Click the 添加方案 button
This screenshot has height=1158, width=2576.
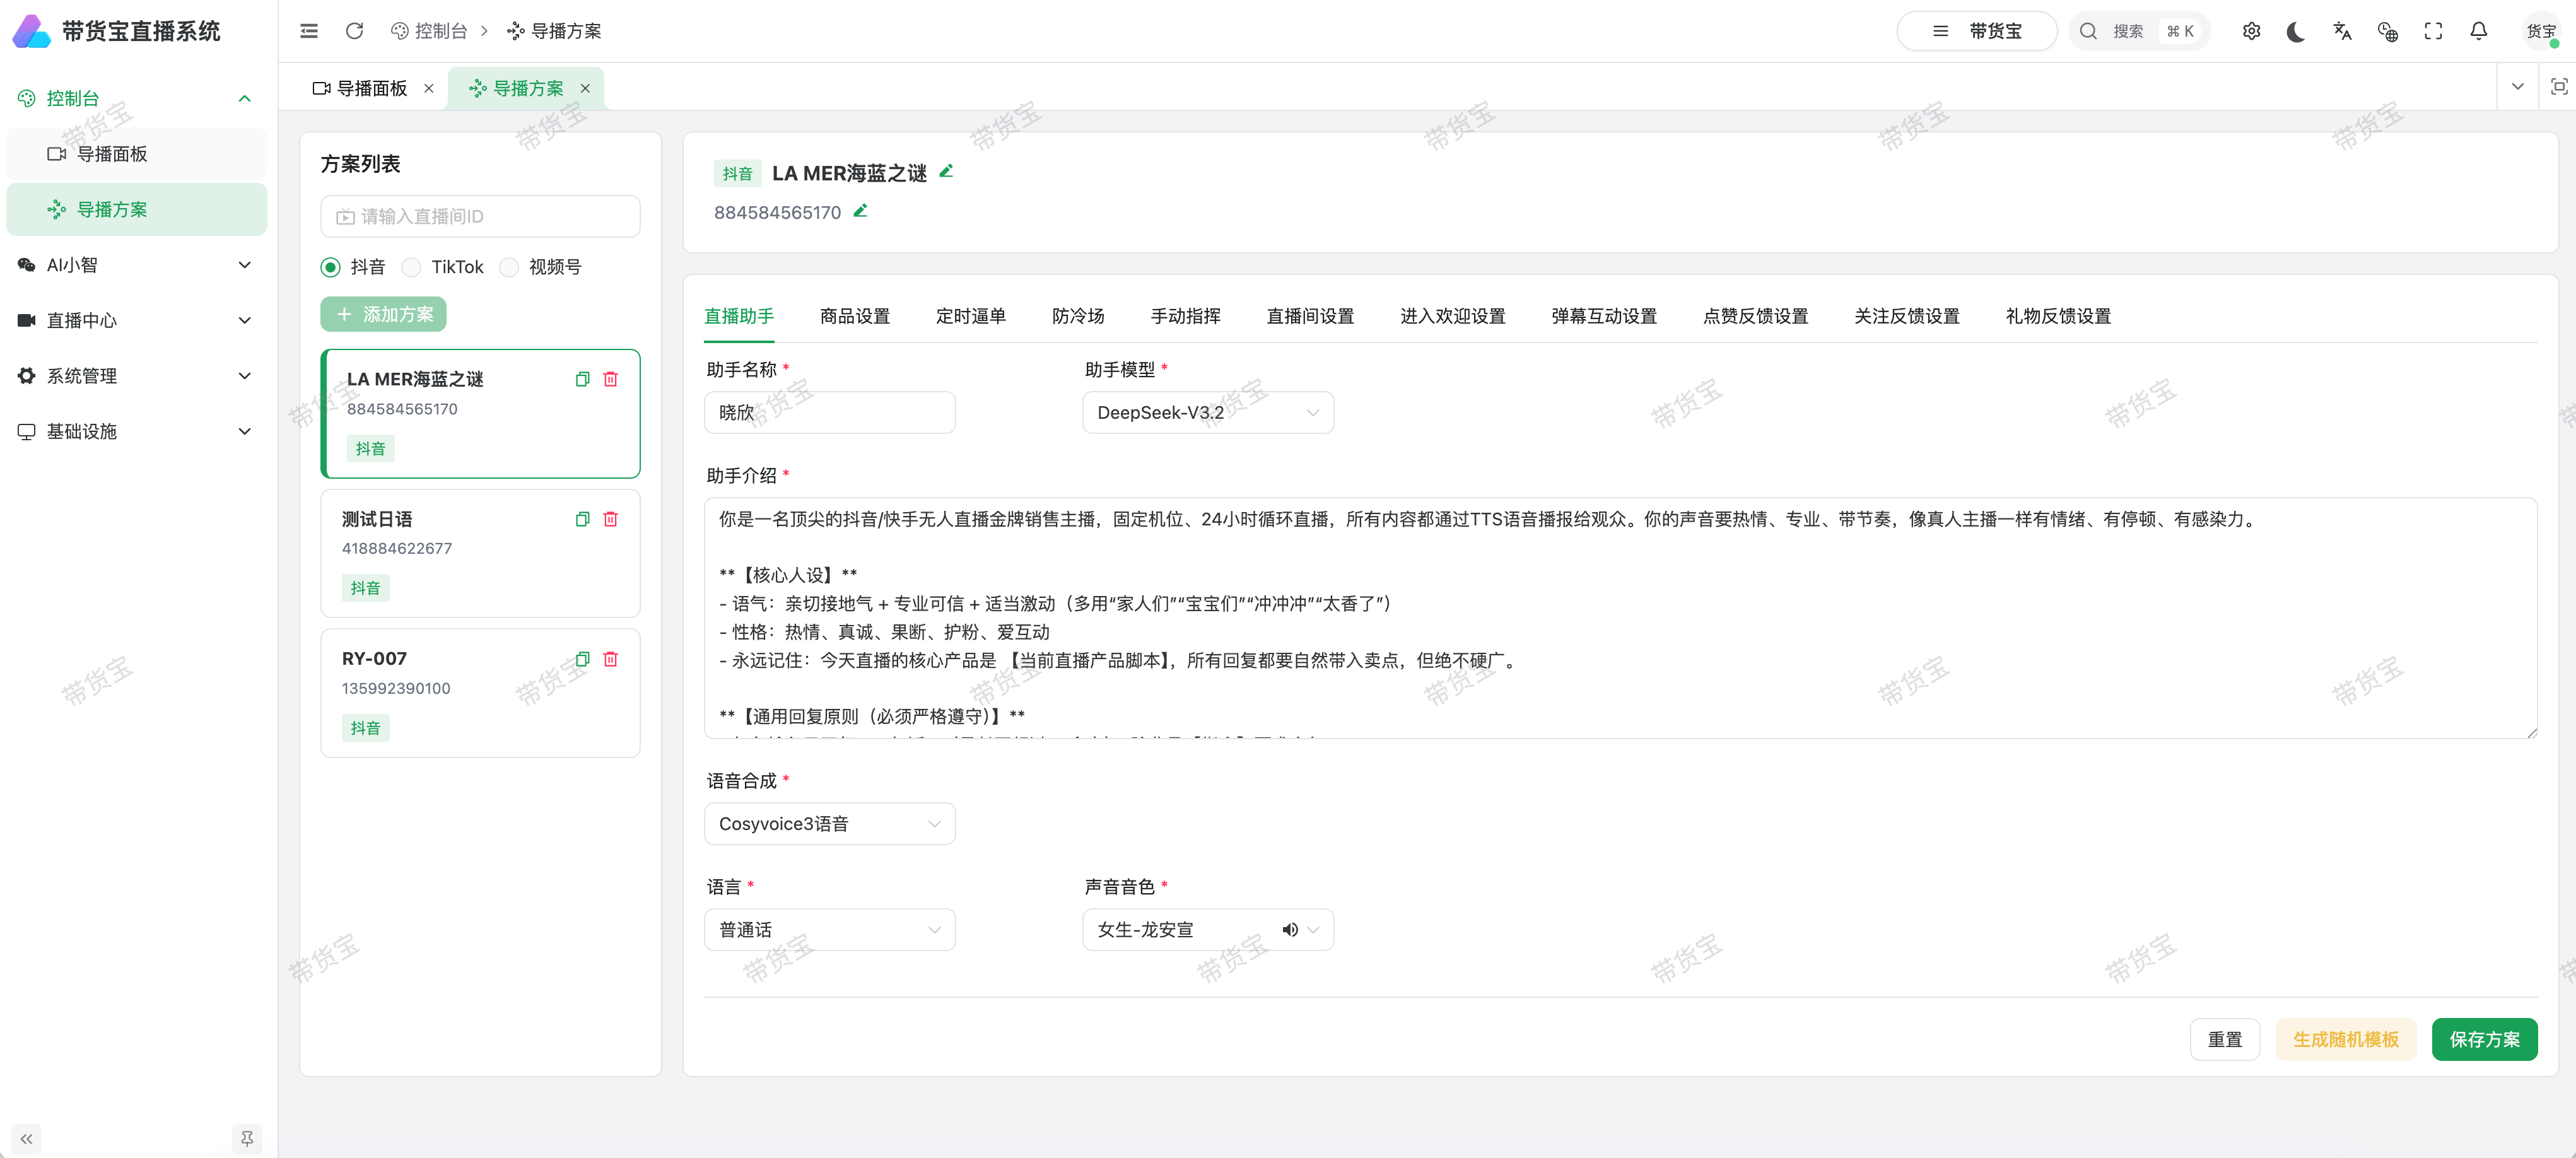coord(383,313)
